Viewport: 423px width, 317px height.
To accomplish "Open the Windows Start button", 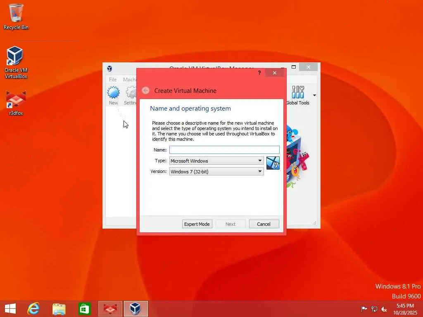I will point(10,309).
